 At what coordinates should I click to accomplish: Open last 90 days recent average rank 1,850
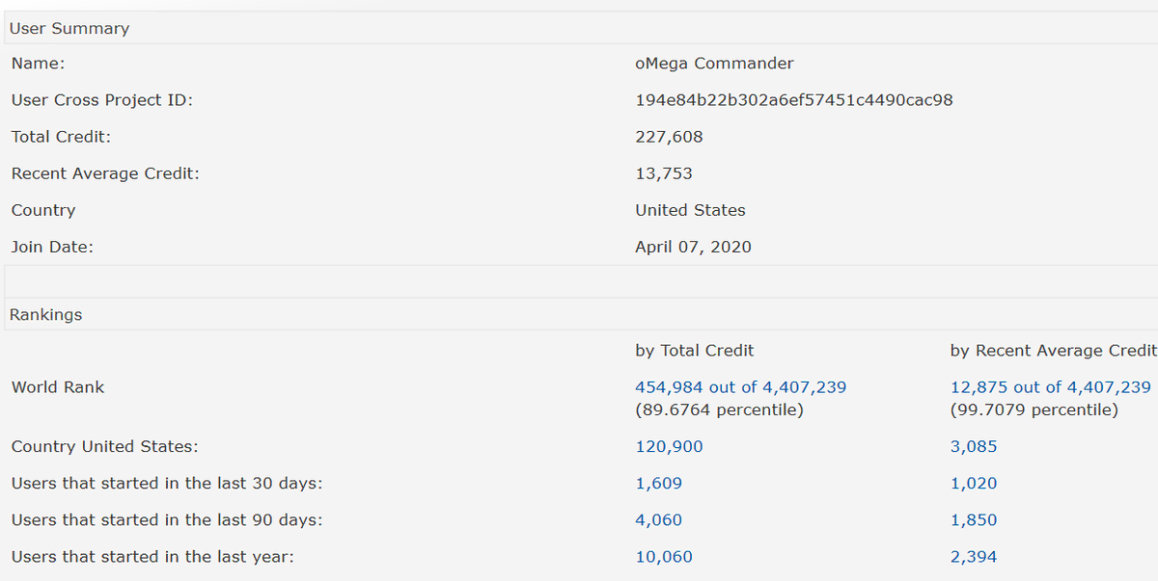tap(974, 520)
